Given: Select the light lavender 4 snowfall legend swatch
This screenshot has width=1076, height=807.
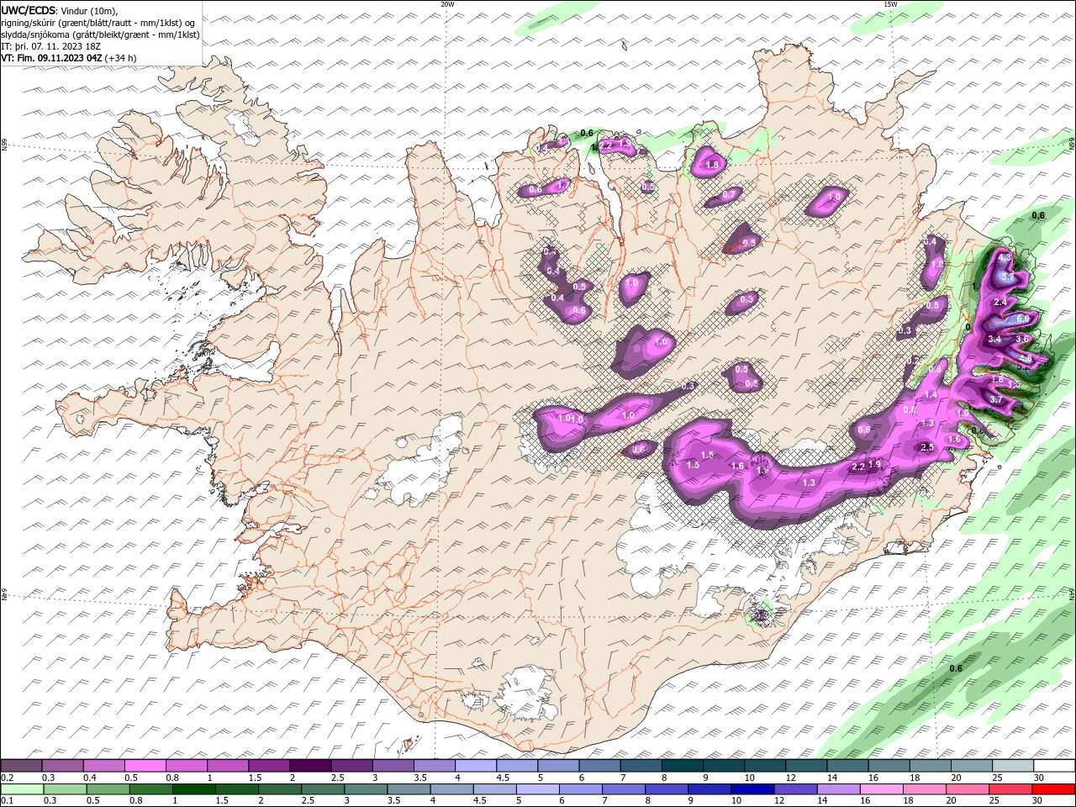Looking at the screenshot, I should point(474,766).
